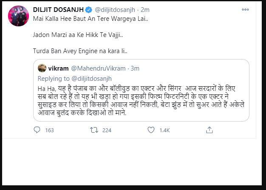Click vikram's small avatar in quoted tweet
Image resolution: width=266 pixels, height=190 pixels.
[42, 68]
